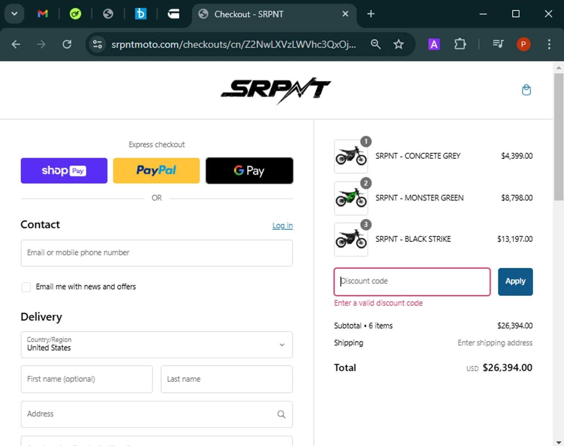Focus the Email or mobile phone number field
The width and height of the screenshot is (564, 446).
(x=157, y=253)
